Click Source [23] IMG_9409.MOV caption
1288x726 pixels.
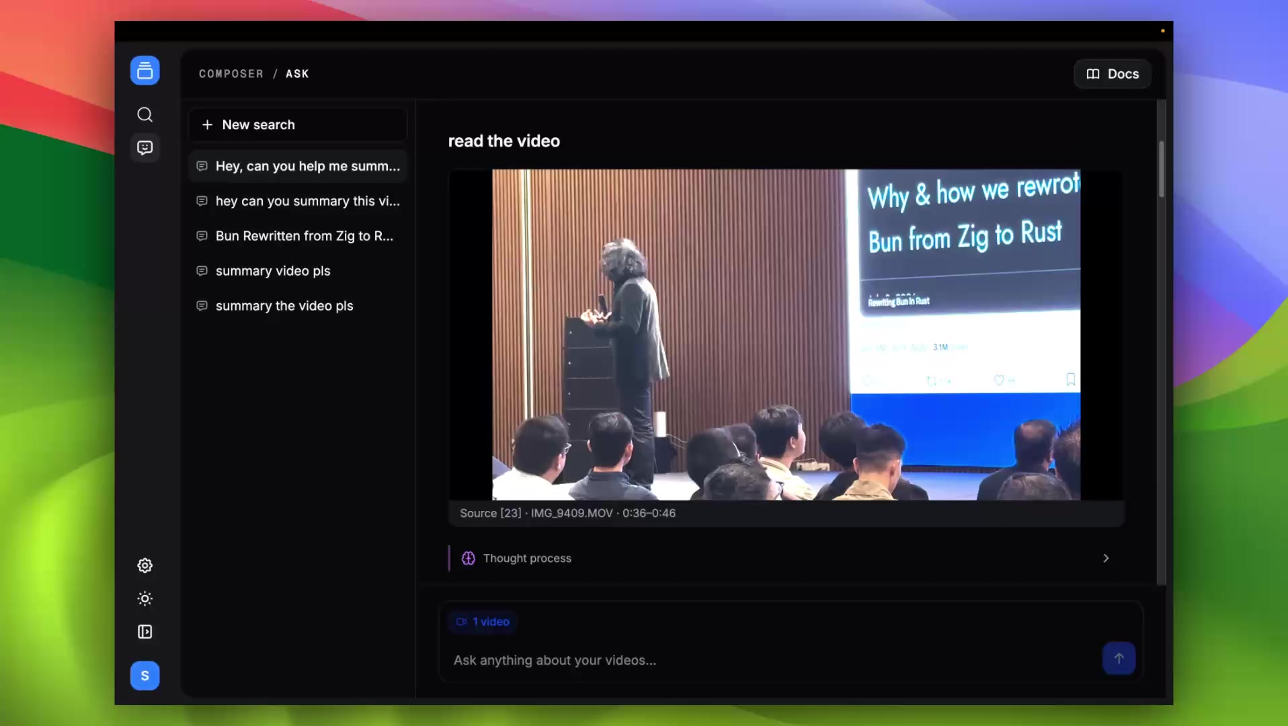point(567,513)
